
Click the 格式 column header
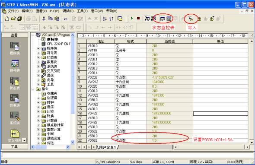tap(131, 41)
